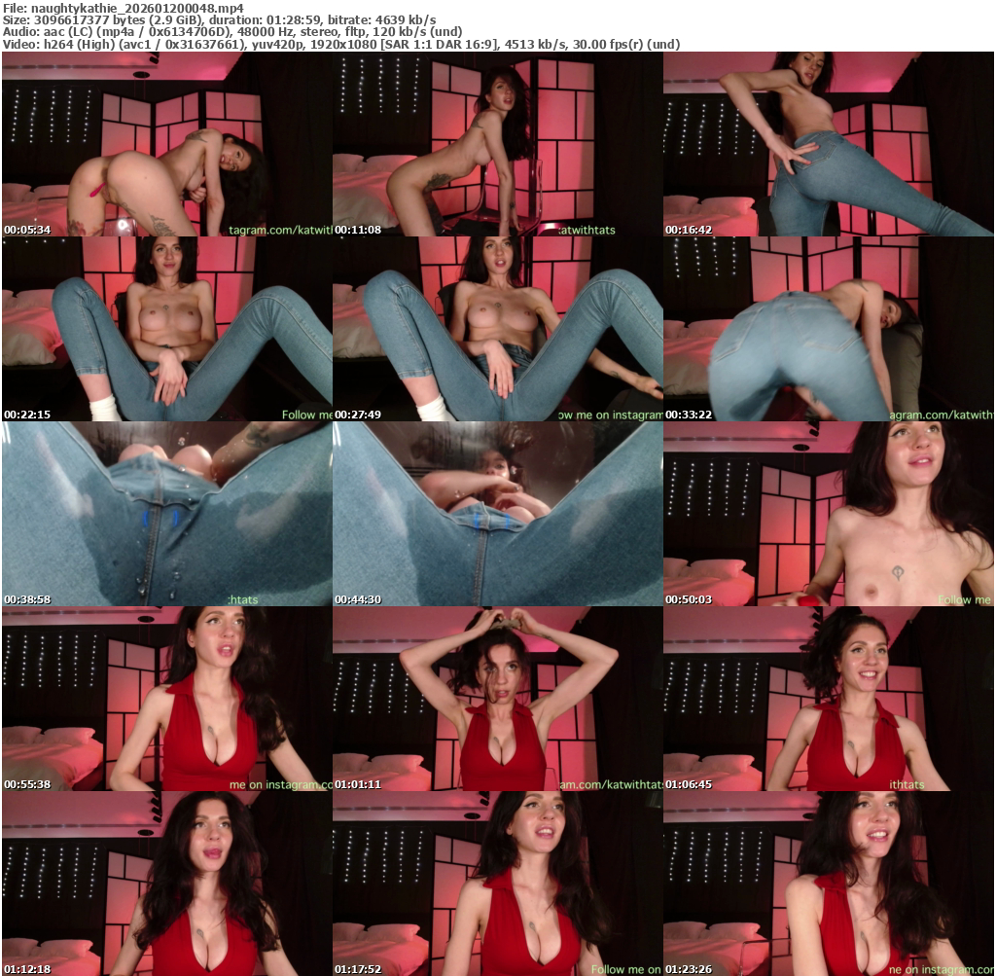This screenshot has width=996, height=976.
Task: Open the frame timestamped 00:38:58
Action: pos(166,514)
